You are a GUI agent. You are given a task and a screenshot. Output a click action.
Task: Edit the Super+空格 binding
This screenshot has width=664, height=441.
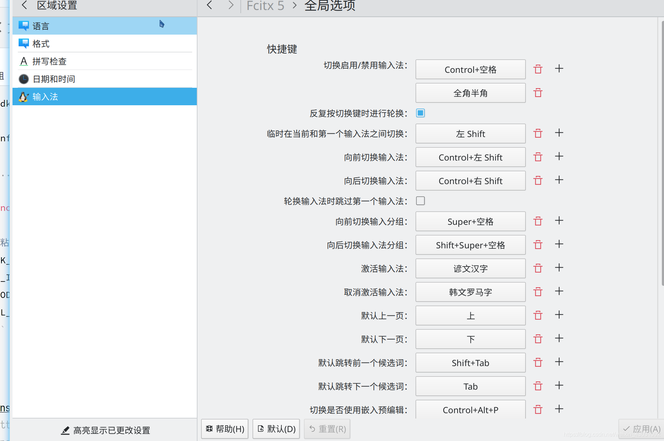[x=470, y=221]
